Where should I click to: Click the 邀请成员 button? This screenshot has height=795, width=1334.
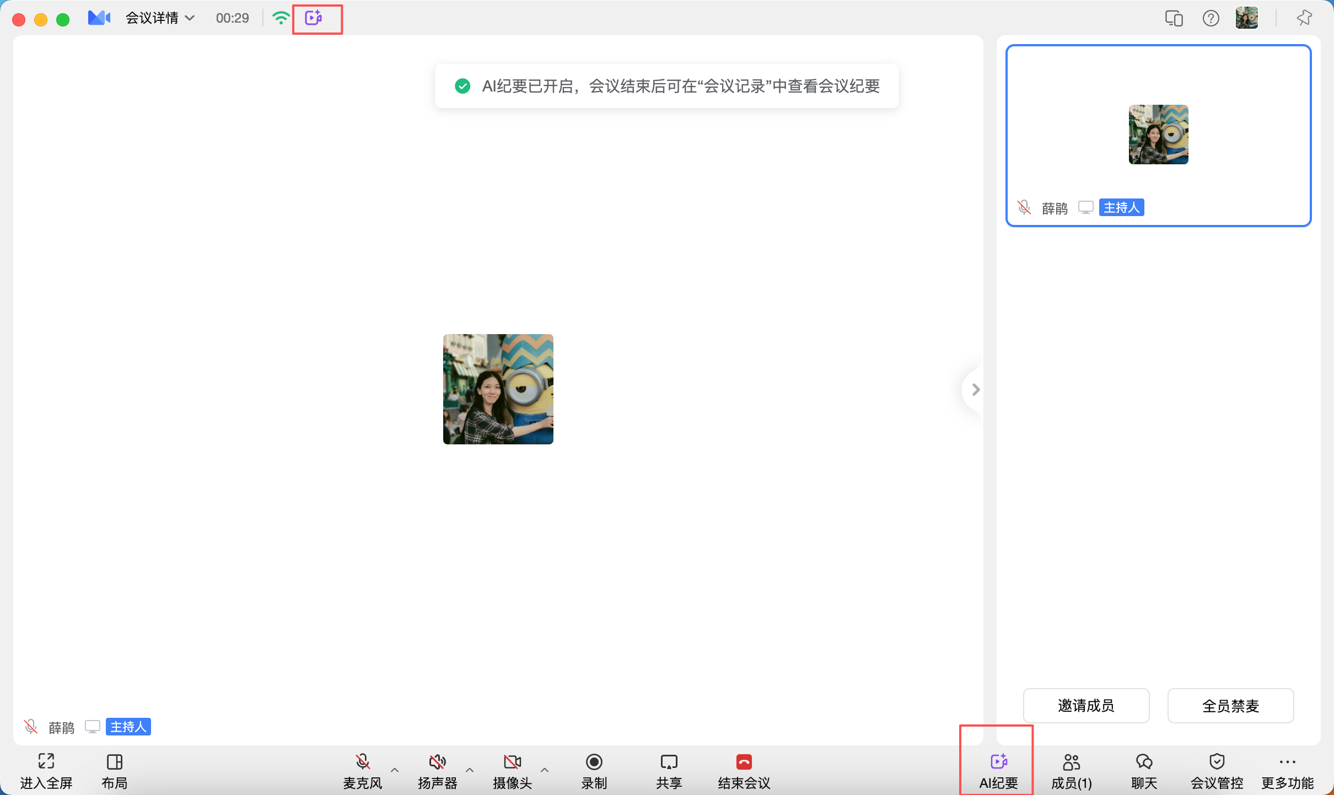click(1086, 705)
